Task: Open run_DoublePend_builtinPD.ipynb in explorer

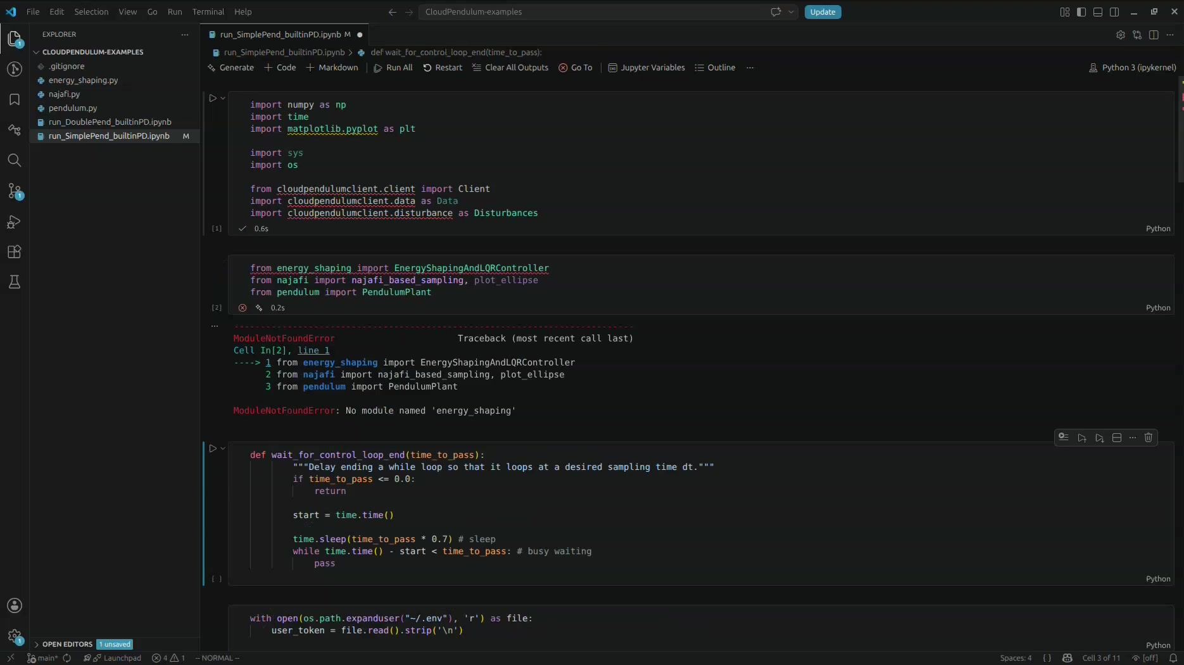Action: pyautogui.click(x=110, y=122)
